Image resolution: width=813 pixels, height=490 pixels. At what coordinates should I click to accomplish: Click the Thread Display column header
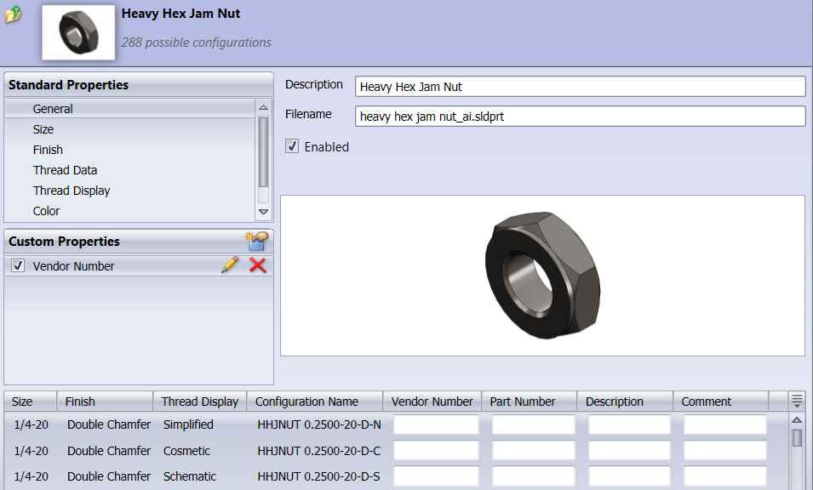pyautogui.click(x=200, y=402)
